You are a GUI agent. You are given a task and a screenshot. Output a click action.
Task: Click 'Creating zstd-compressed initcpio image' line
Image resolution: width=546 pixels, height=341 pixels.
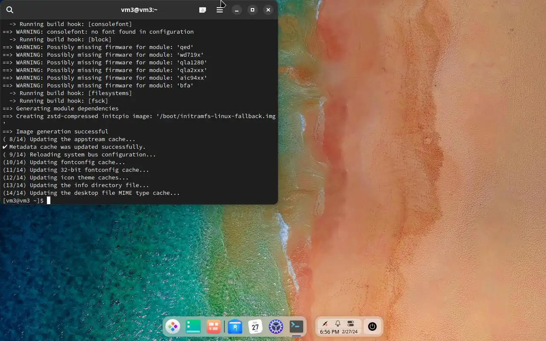(139, 116)
